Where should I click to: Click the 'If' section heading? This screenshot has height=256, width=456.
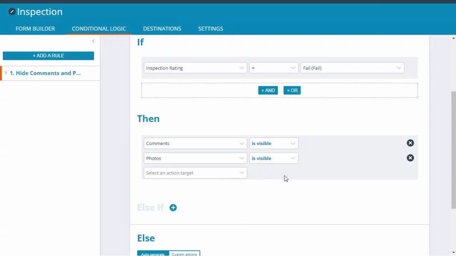click(141, 42)
